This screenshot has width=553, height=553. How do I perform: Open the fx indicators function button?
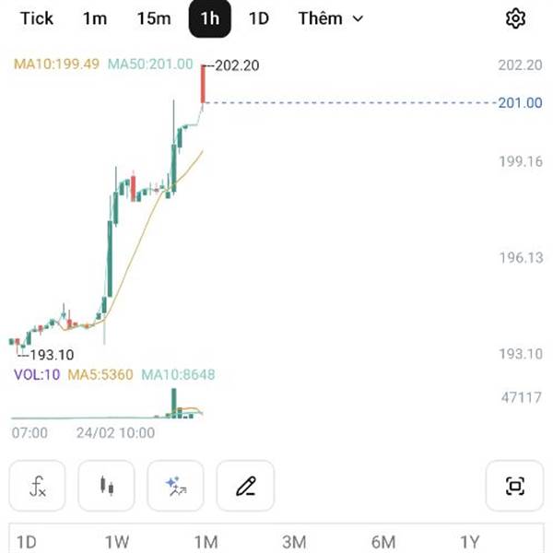point(38,486)
